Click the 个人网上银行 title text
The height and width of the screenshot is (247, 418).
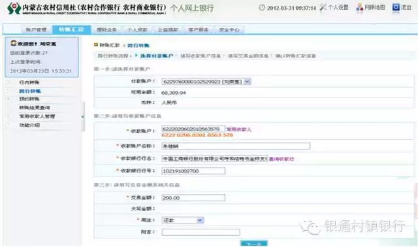pyautogui.click(x=192, y=8)
